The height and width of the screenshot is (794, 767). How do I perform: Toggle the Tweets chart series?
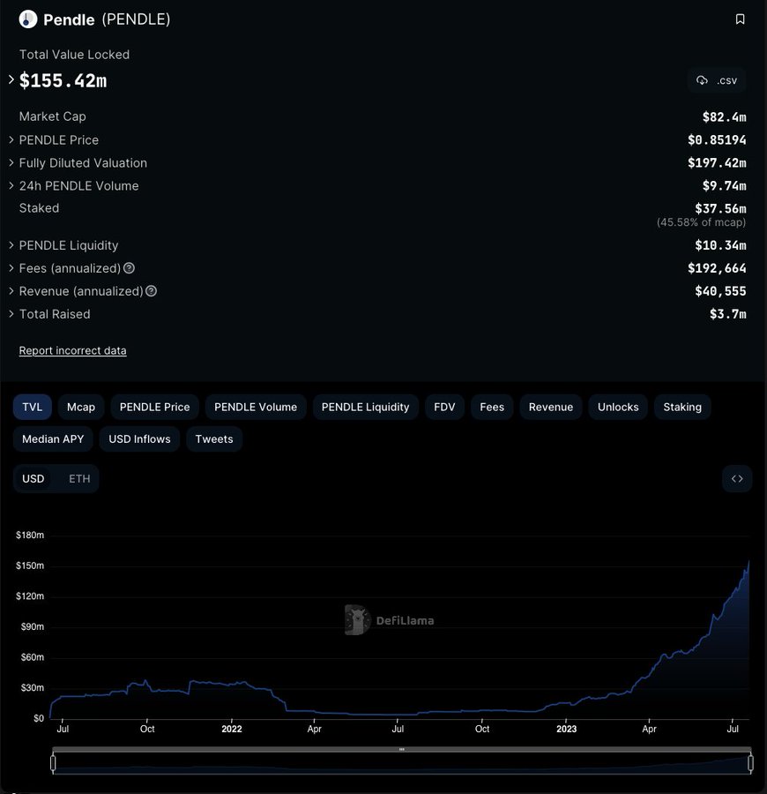point(214,439)
